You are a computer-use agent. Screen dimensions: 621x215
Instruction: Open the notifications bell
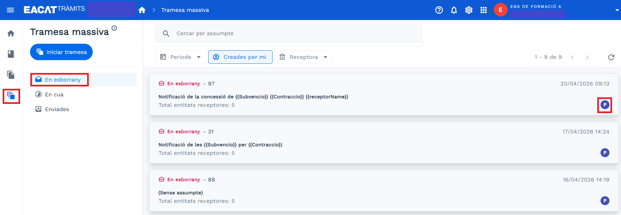pyautogui.click(x=454, y=10)
